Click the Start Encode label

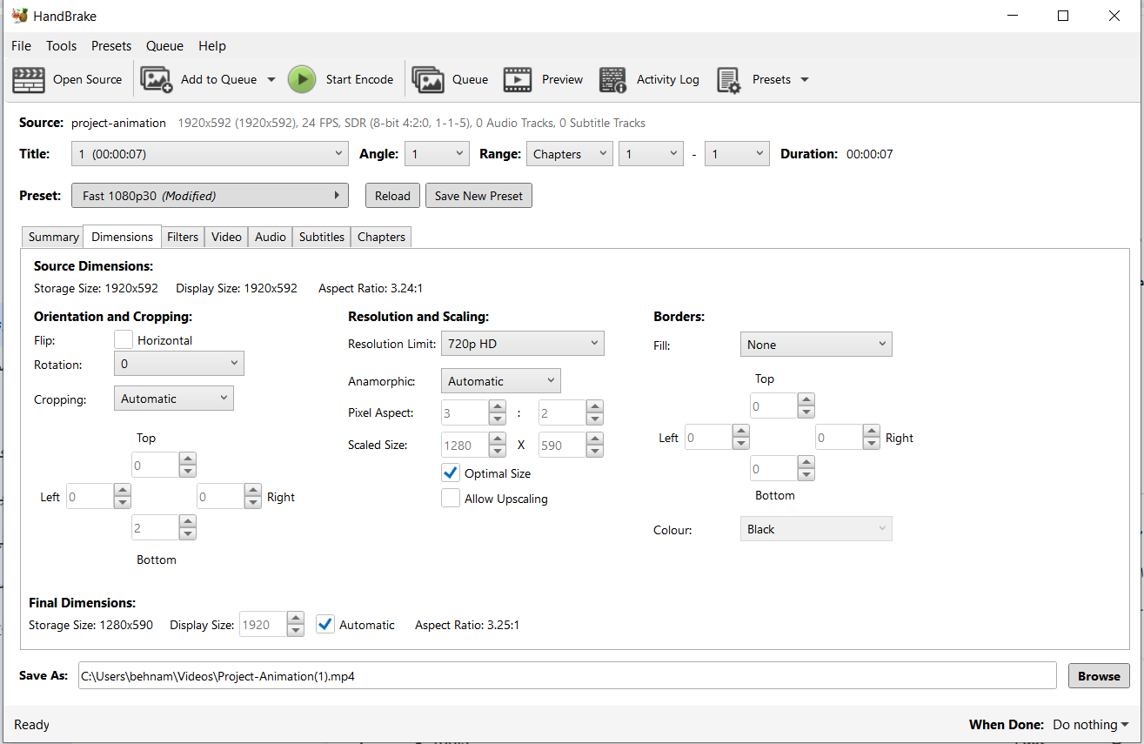point(359,79)
